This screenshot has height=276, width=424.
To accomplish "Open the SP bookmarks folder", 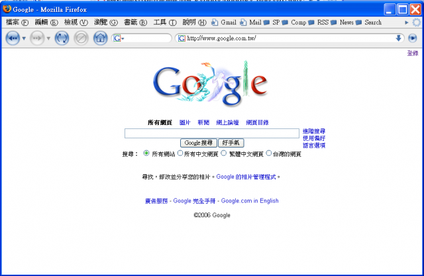I will click(x=272, y=23).
